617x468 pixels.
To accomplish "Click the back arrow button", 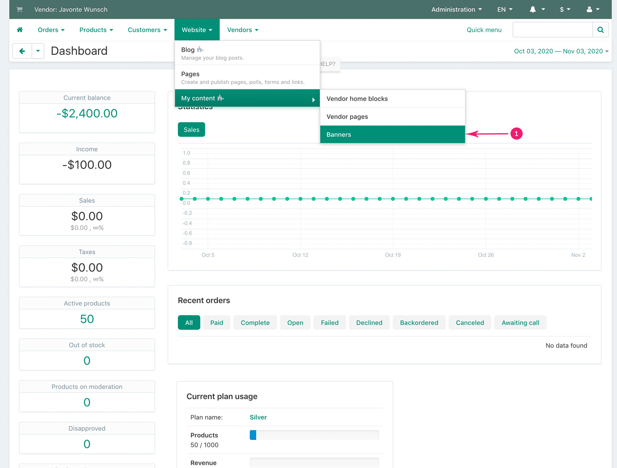I will (x=22, y=51).
